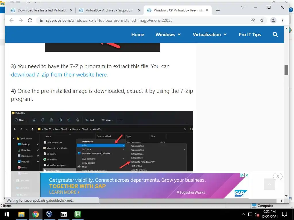This screenshot has height=220, width=294.
Task: Show hidden system tray icons
Action: (x=243, y=214)
